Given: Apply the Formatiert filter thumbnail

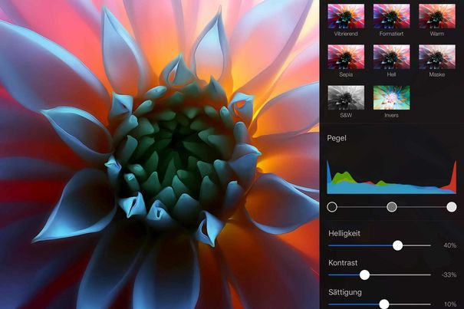Looking at the screenshot, I should pyautogui.click(x=391, y=16).
